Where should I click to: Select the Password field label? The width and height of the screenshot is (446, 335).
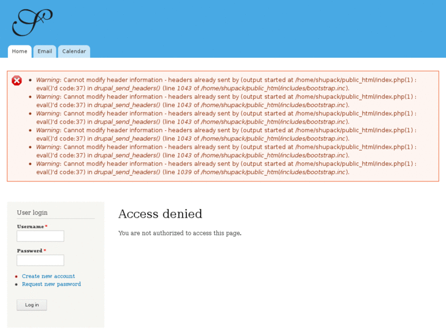pyautogui.click(x=29, y=251)
